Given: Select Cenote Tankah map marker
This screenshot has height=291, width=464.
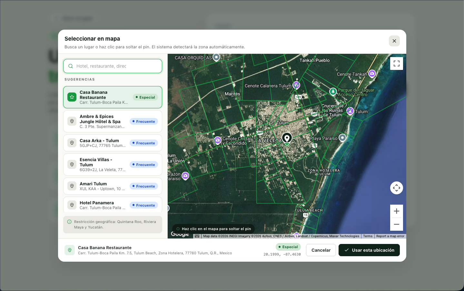Looking at the screenshot, I should pyautogui.click(x=372, y=74).
